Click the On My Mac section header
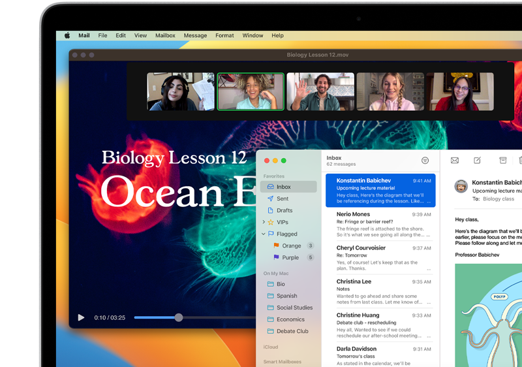The height and width of the screenshot is (367, 522). click(276, 274)
